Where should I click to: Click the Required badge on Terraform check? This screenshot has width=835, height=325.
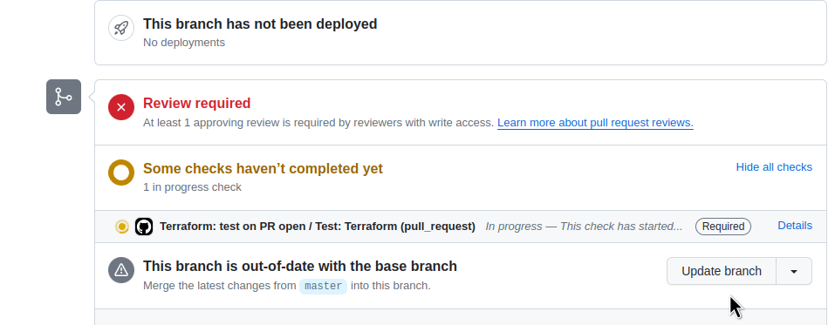(x=723, y=227)
